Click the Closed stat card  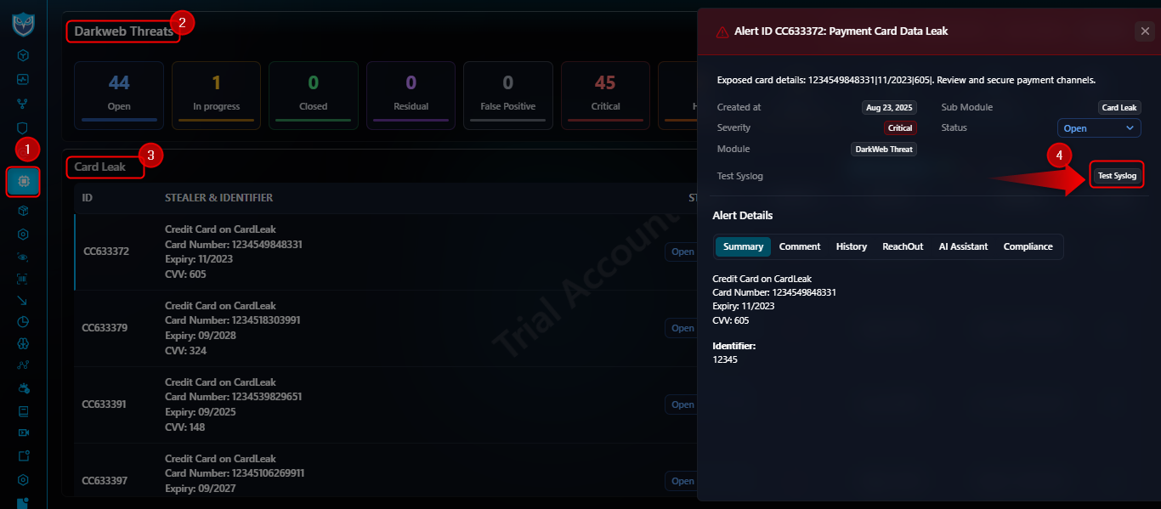point(313,95)
